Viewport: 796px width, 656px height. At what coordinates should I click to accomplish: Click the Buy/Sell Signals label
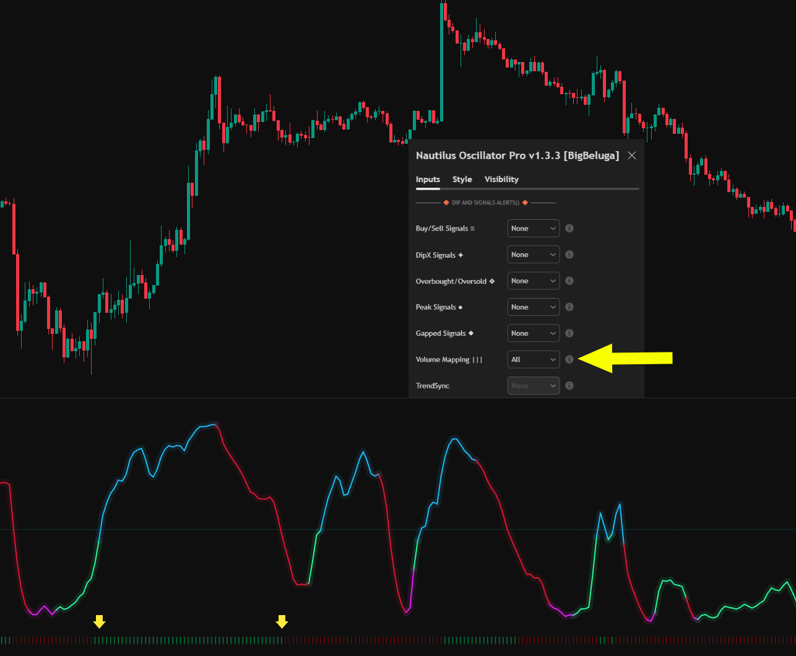pos(445,229)
